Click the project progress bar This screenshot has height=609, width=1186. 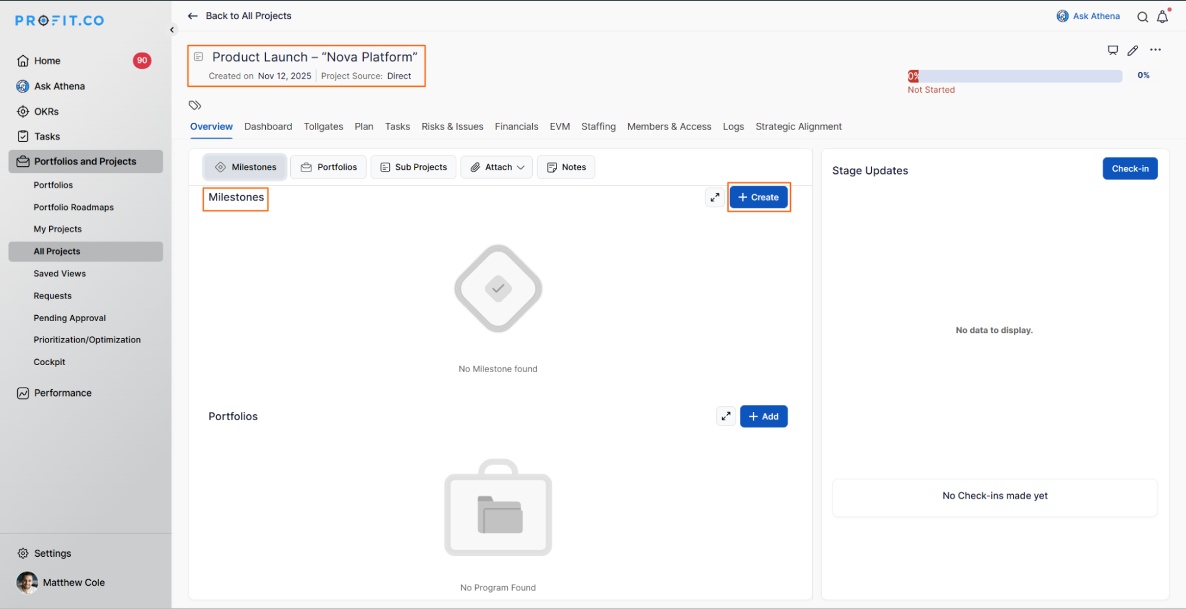pyautogui.click(x=1015, y=76)
